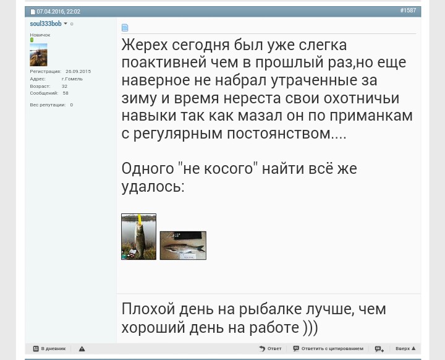This screenshot has height=360, width=445.
Task: Open soul333bob user profile
Action: (x=45, y=24)
